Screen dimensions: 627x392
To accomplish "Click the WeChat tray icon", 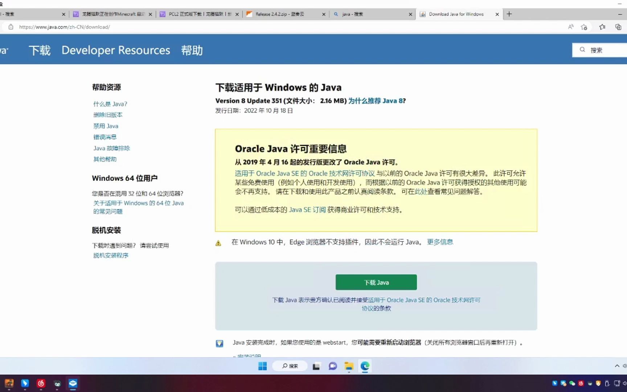I will (x=572, y=383).
